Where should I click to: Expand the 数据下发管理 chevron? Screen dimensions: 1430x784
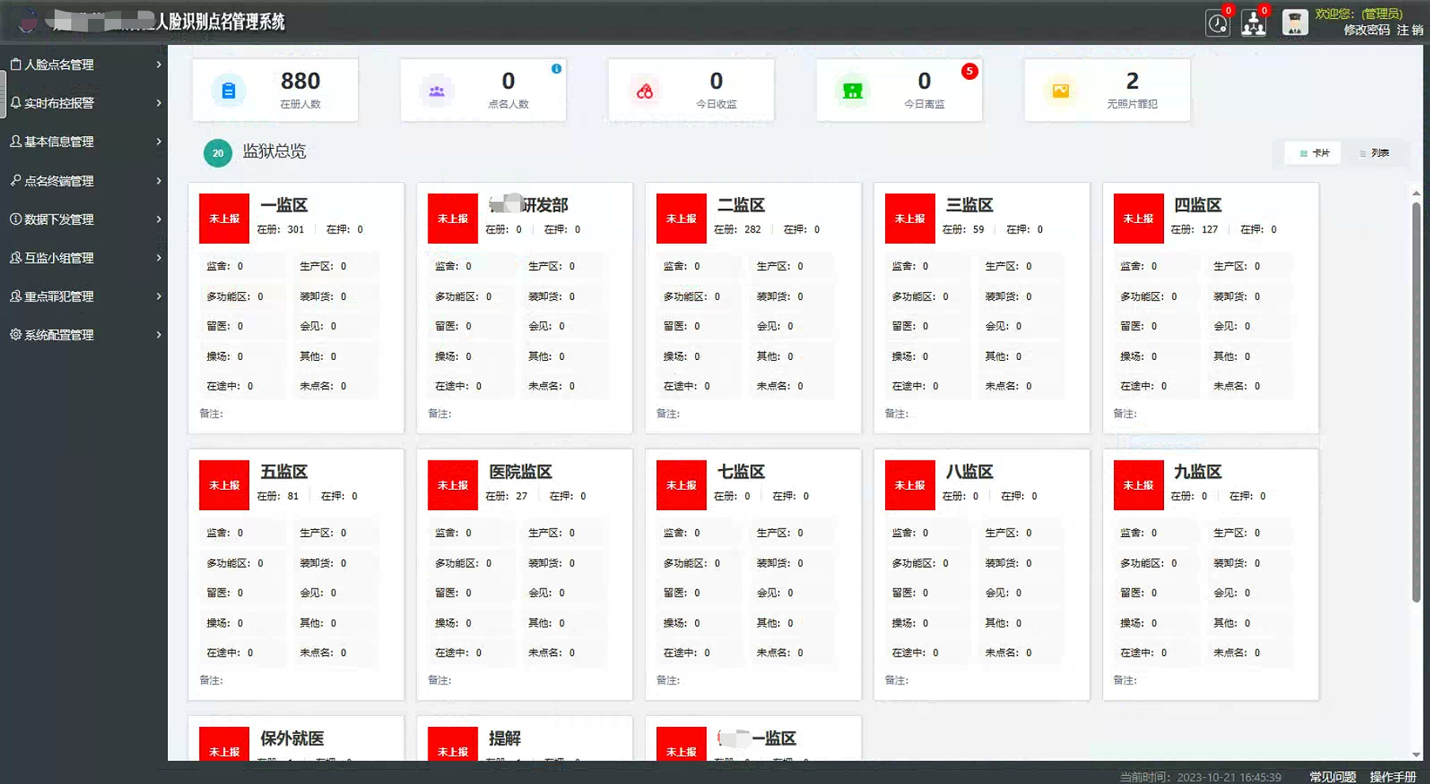158,219
